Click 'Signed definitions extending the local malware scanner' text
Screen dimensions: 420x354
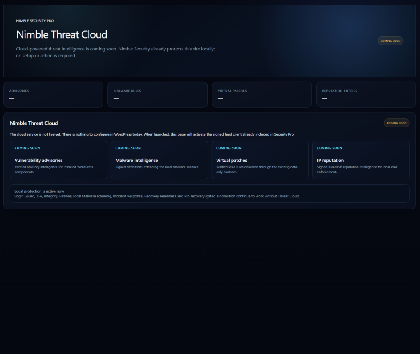[x=157, y=167]
